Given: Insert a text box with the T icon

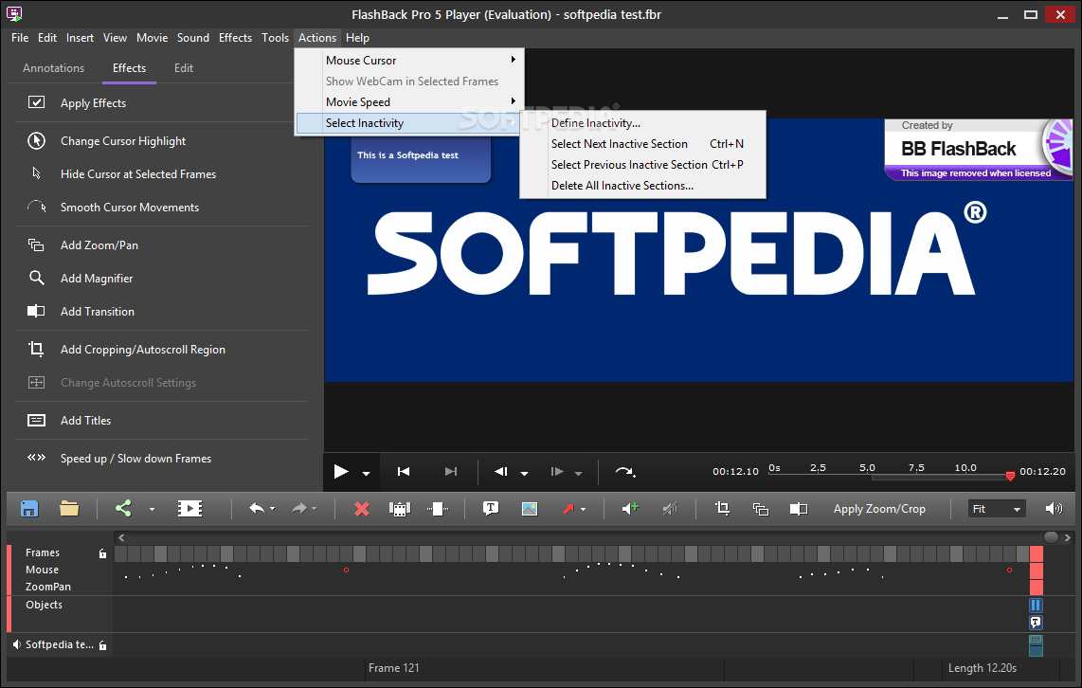Looking at the screenshot, I should (x=491, y=509).
